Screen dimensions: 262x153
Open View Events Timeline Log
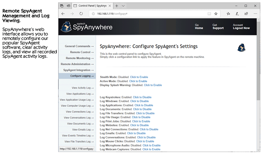(77, 136)
